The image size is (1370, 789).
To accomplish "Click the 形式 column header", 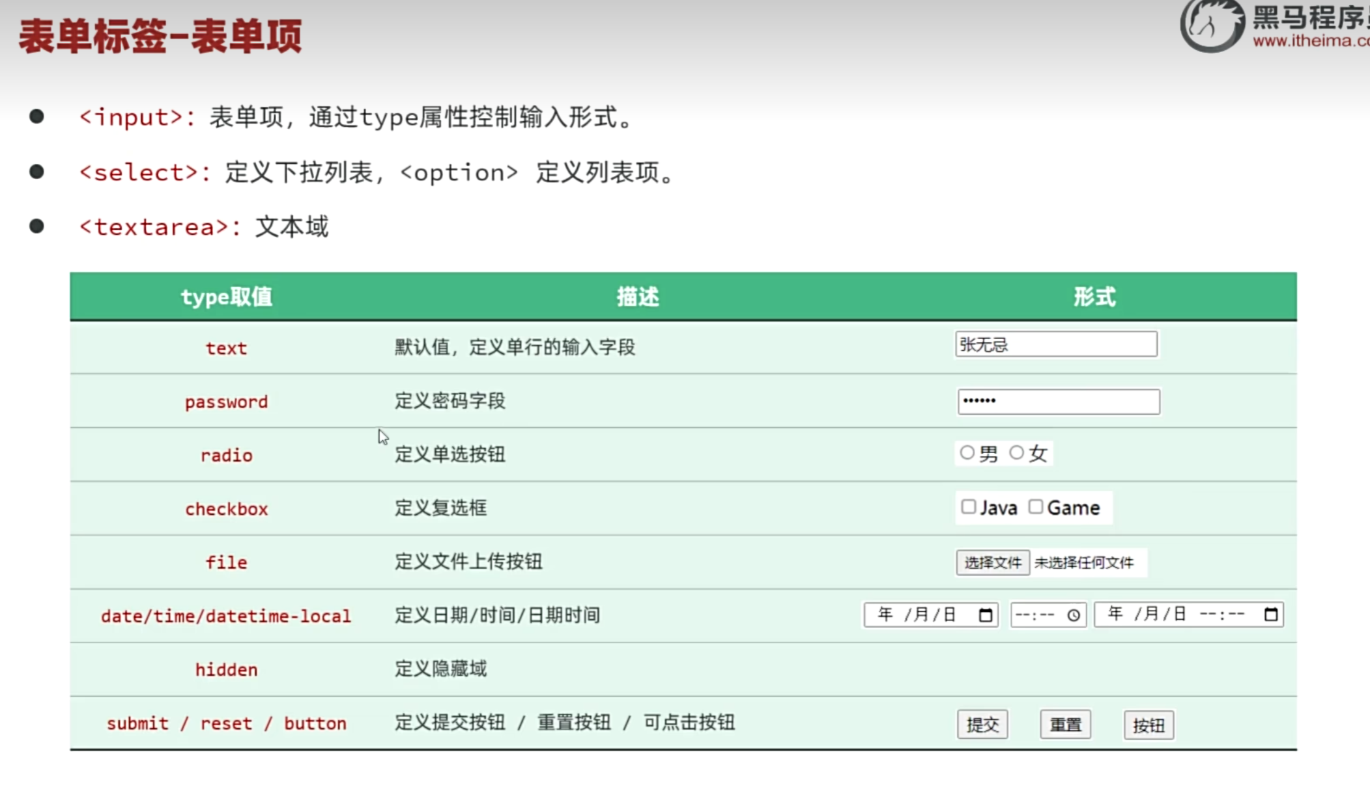I will tap(1094, 297).
